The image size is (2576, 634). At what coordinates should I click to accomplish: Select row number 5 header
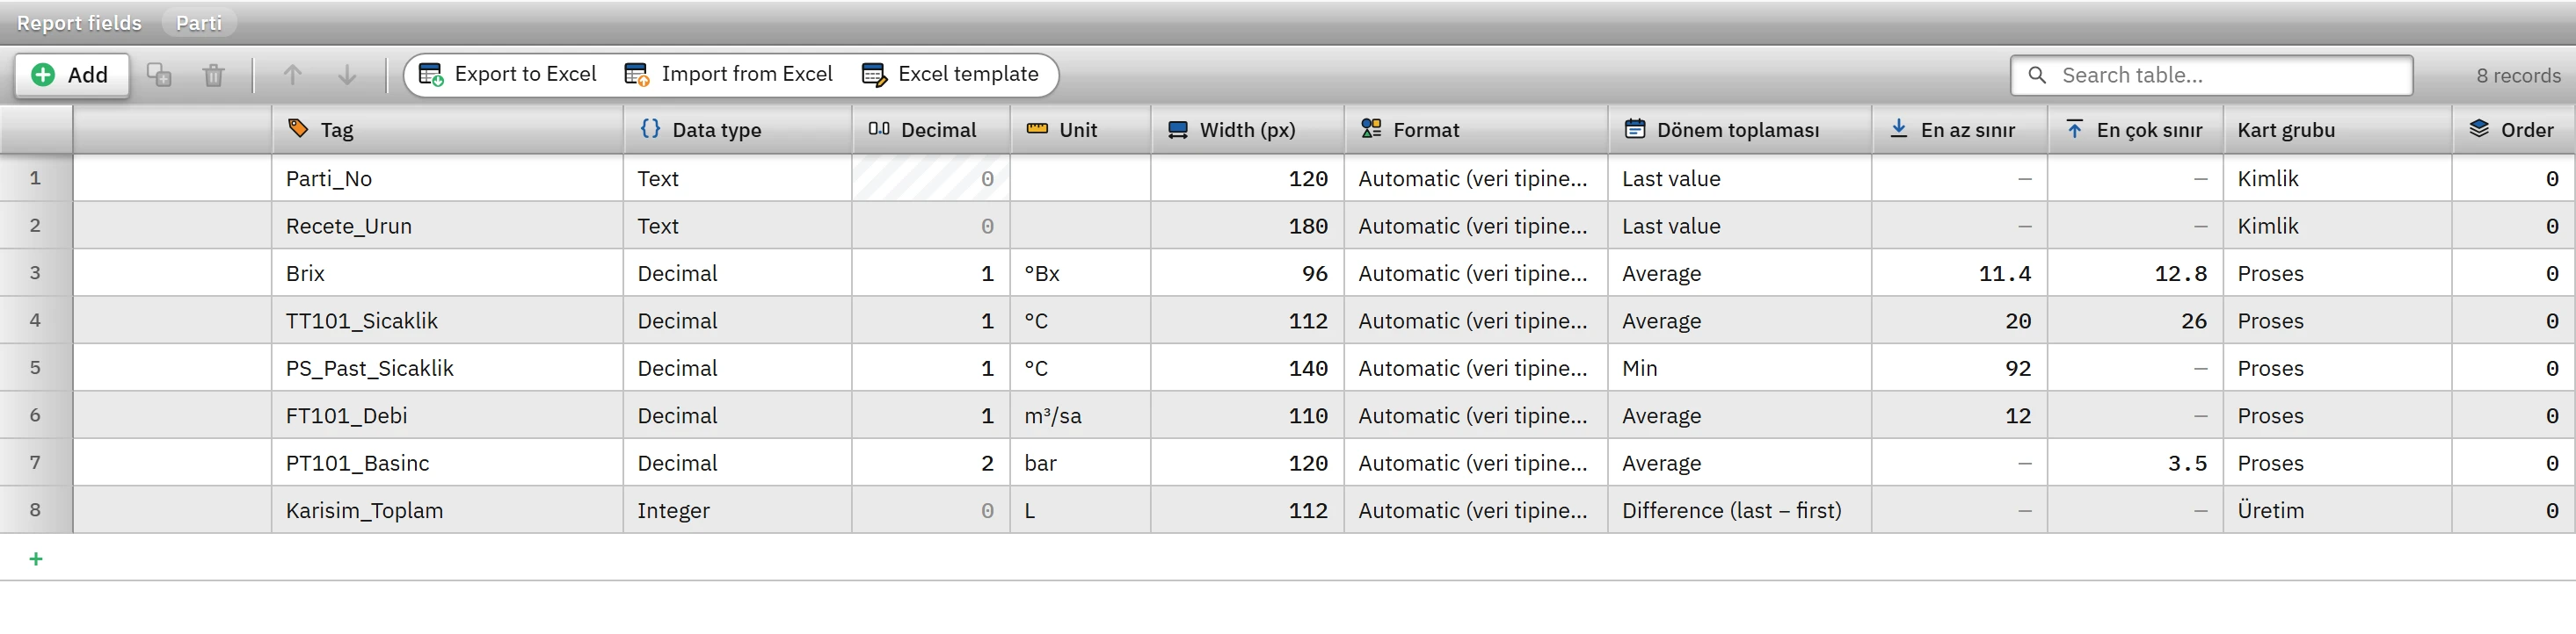point(36,369)
